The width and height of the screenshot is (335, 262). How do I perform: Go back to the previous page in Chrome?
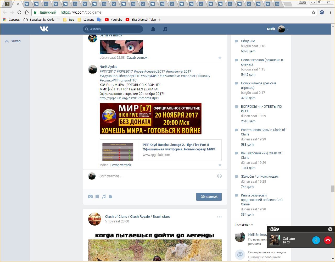point(5,12)
